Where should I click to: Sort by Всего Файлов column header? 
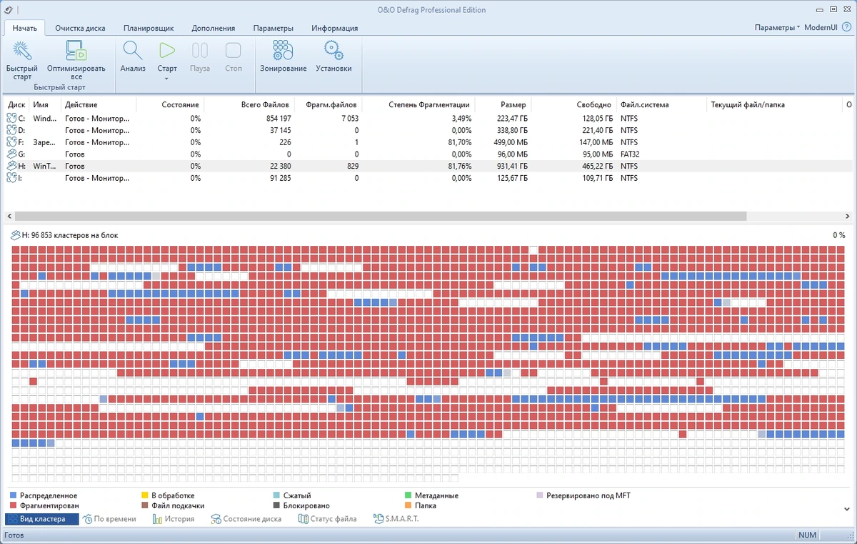(x=265, y=104)
